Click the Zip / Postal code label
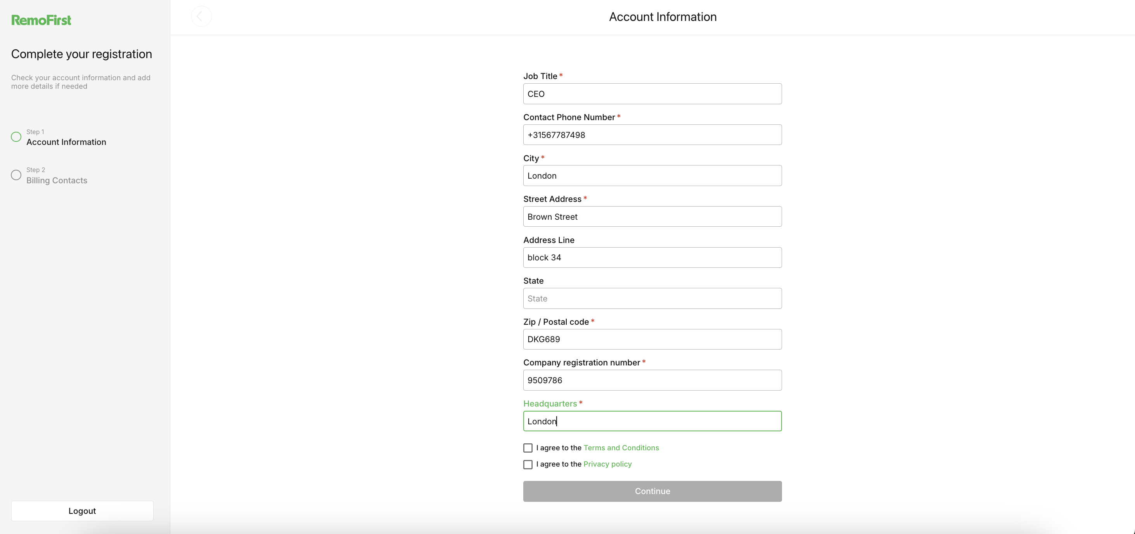The width and height of the screenshot is (1135, 534). (x=556, y=322)
